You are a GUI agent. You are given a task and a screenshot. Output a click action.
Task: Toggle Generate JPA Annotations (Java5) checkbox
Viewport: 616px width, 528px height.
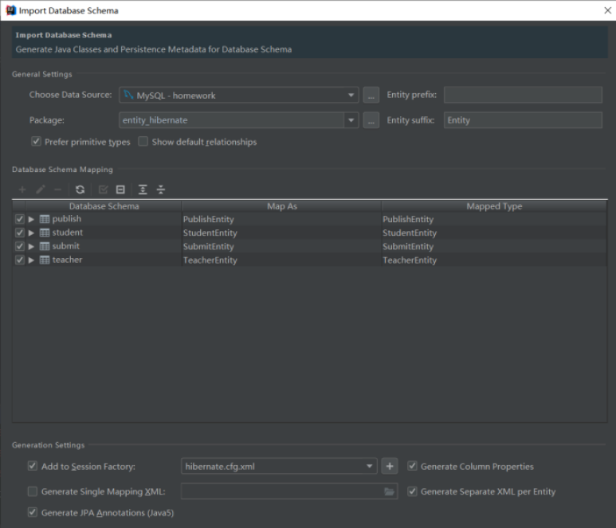tap(32, 512)
